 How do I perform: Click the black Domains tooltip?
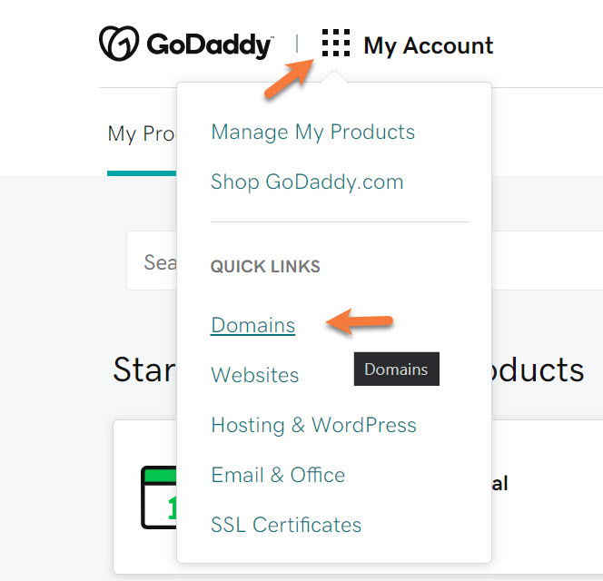point(396,369)
